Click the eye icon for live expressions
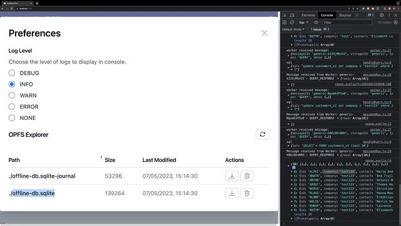 316,23
